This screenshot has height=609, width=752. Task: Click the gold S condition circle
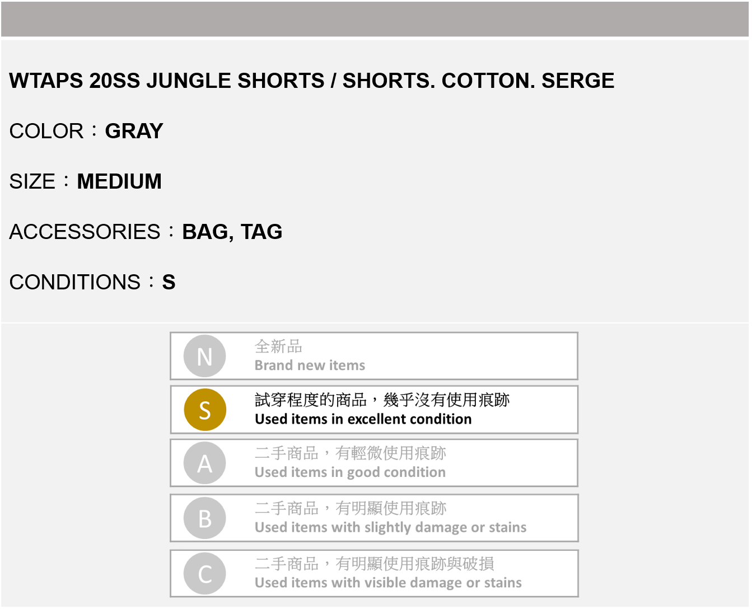coord(205,410)
